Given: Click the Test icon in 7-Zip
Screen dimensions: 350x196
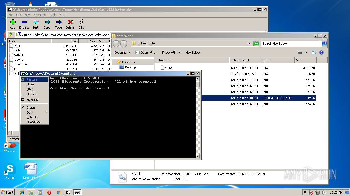Looking at the screenshot, I should click(36, 24).
